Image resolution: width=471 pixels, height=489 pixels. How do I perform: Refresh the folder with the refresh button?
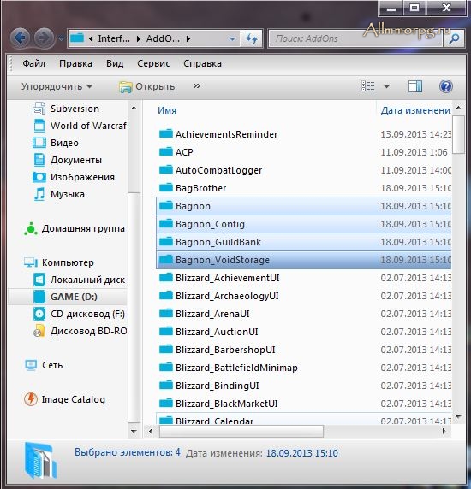pos(252,38)
